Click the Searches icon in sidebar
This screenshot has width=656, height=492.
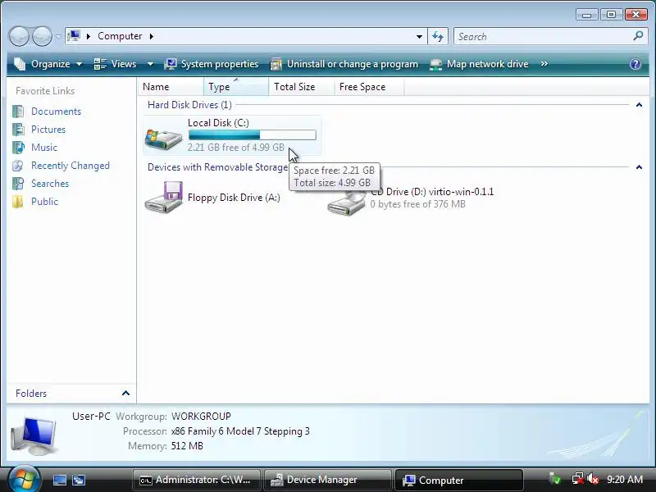pos(18,183)
